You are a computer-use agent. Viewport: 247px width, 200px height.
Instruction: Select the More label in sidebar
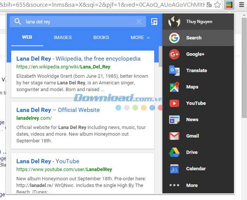[192, 185]
